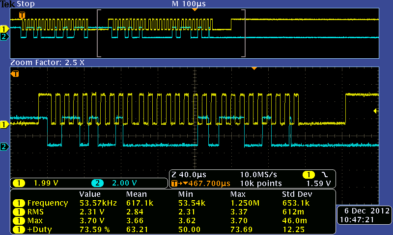This screenshot has height=235, width=393.
Task: Select the +Duty measurement label
Action: click(x=39, y=230)
